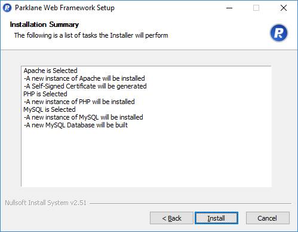Start installation with the Install button

coord(216,218)
